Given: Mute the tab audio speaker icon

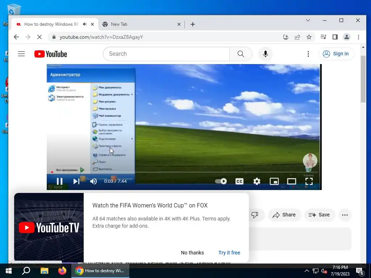Looking at the screenshot, I should pyautogui.click(x=84, y=24).
